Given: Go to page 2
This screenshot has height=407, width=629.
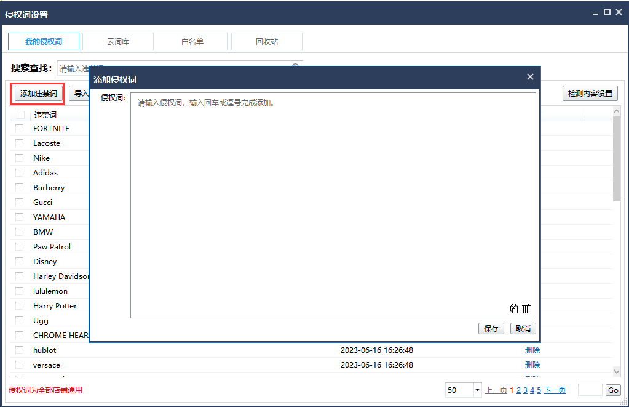Looking at the screenshot, I should (x=519, y=390).
